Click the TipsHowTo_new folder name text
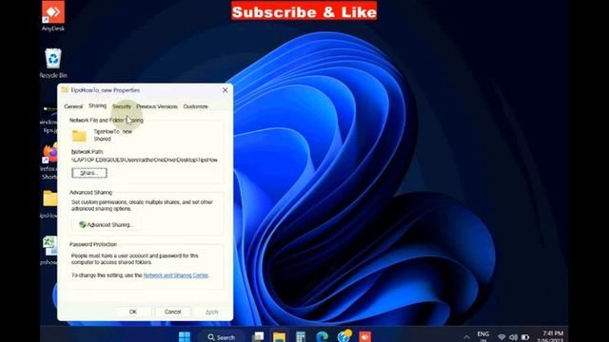Screen dimensions: 609x342 [113, 131]
